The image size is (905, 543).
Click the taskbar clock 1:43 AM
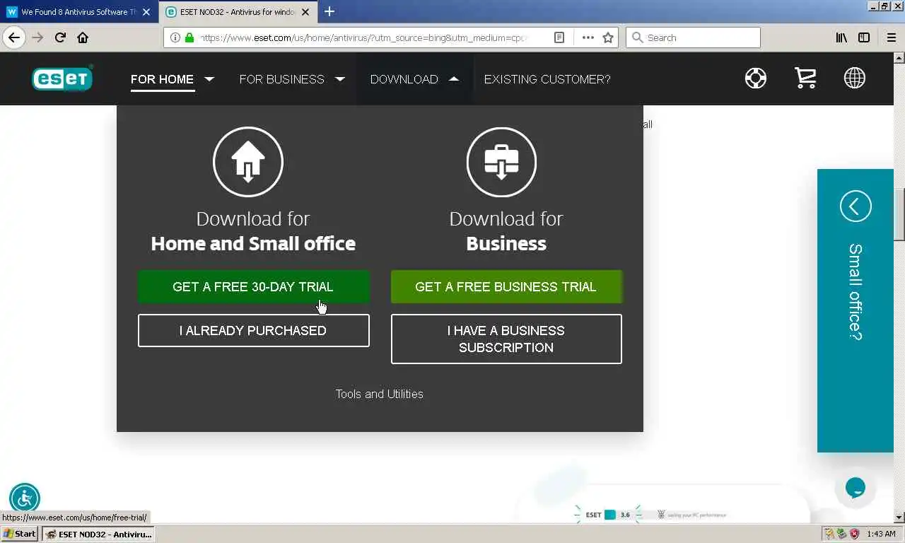click(882, 534)
